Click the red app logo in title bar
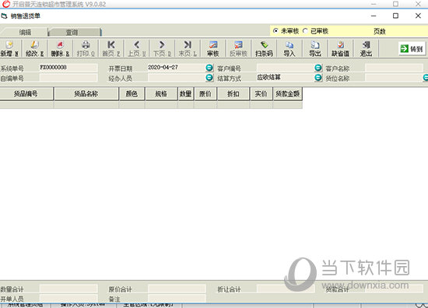Screen dimensions: 428x308 click(x=6, y=4)
